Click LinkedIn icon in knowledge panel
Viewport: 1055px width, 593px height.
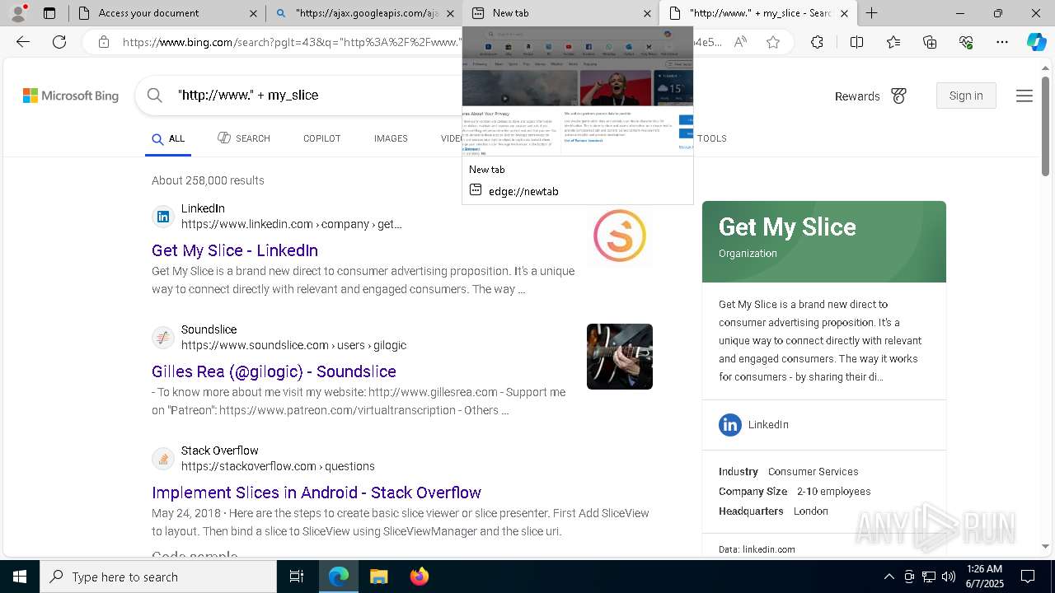click(730, 425)
